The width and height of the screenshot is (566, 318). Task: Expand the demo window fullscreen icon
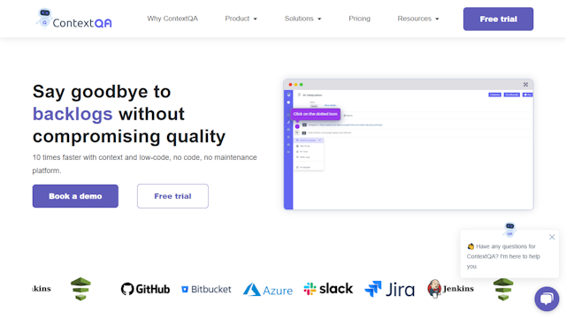click(525, 85)
